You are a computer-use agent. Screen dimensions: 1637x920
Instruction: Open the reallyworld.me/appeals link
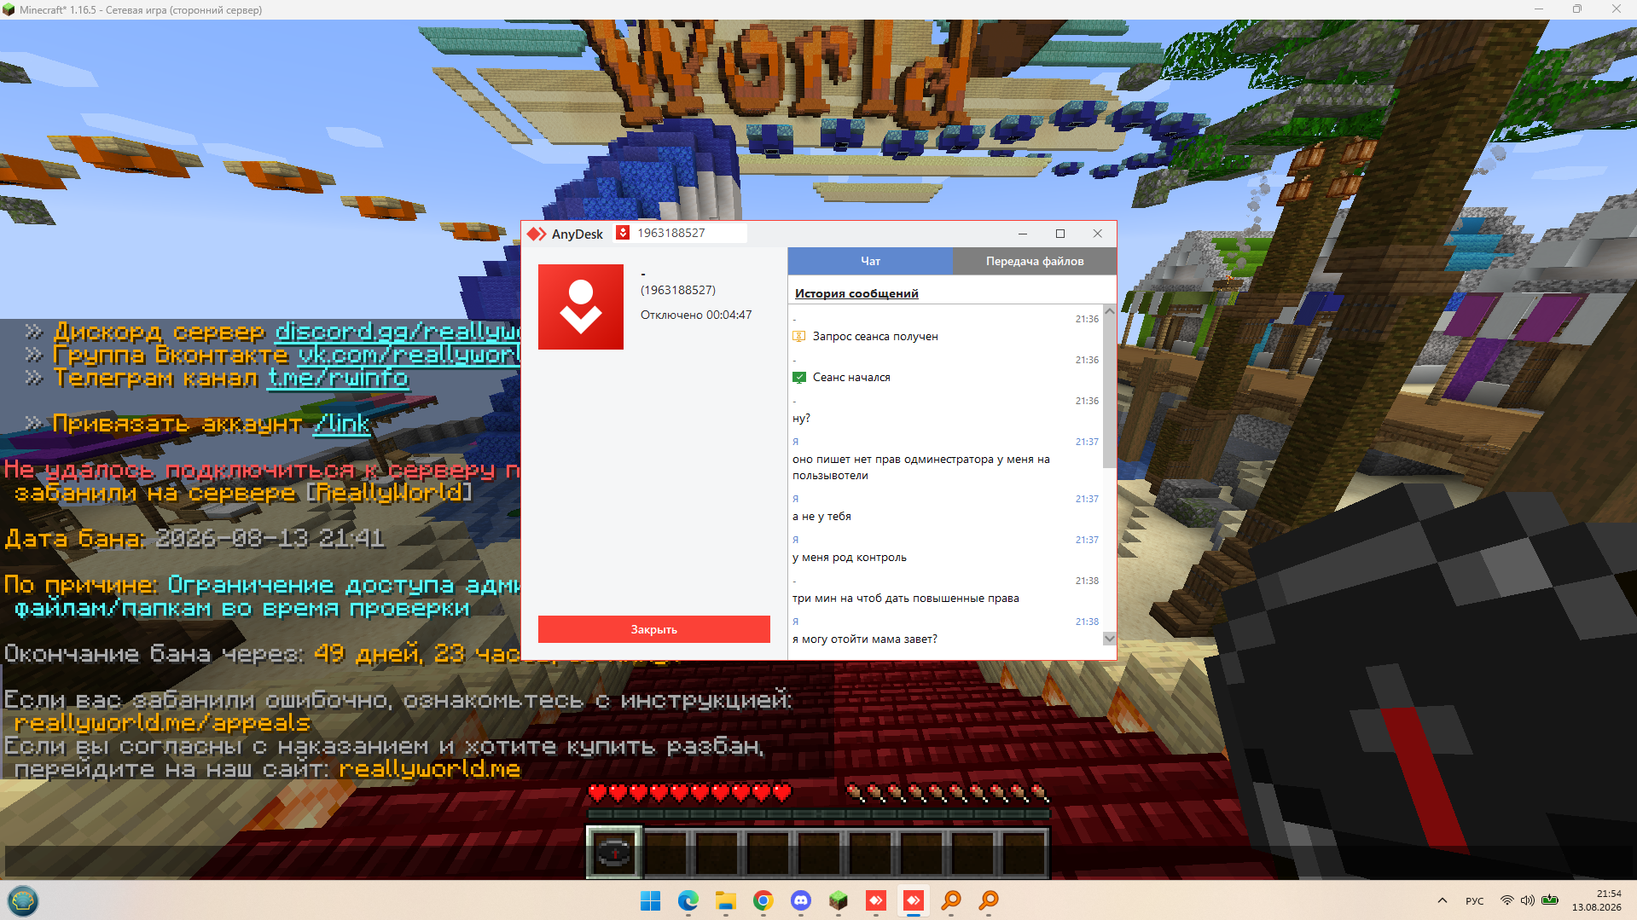pyautogui.click(x=162, y=722)
